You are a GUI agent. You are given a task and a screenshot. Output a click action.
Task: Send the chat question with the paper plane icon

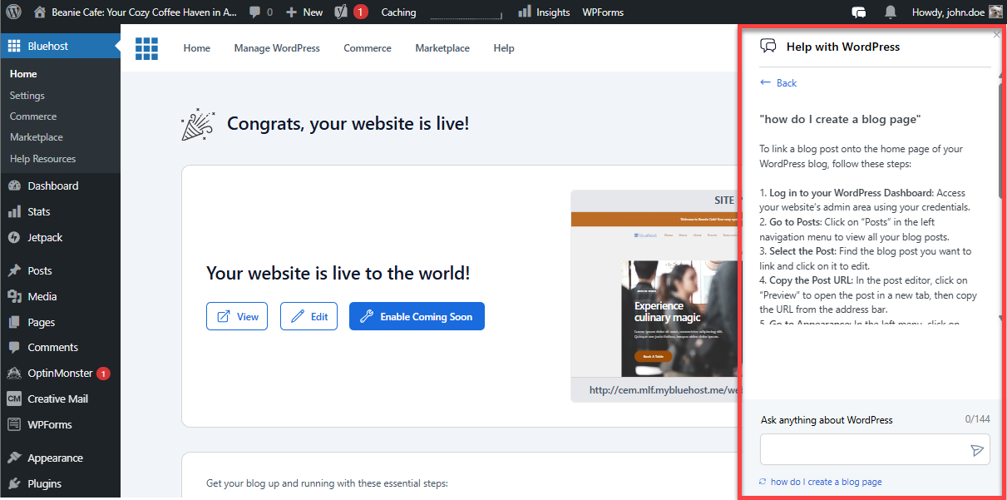(x=977, y=449)
